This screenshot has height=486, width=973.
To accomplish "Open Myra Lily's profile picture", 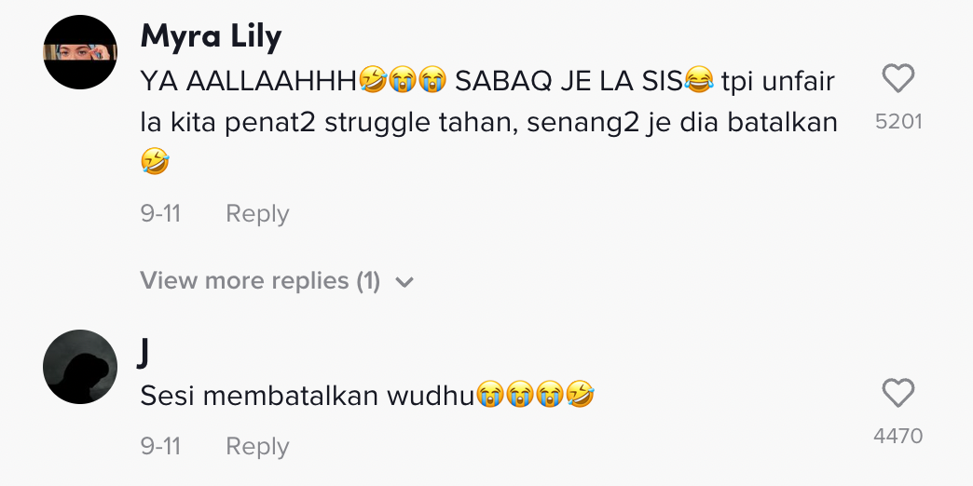I will 80,52.
